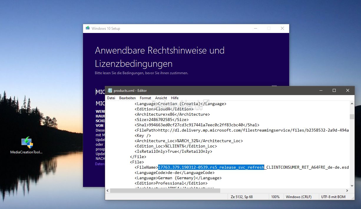Click the Editor vertical scrollbar up arrow
Viewport: 361px width, 209px height.
coord(352,104)
